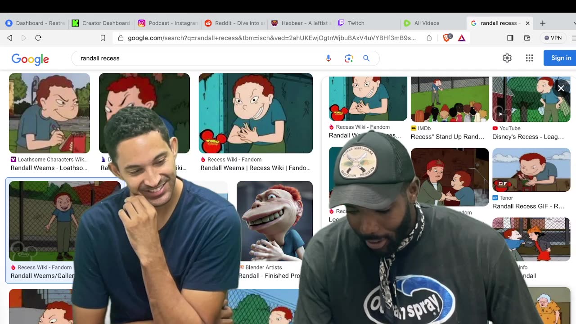Switch to the Podcast - Instagram tab

pyautogui.click(x=167, y=23)
